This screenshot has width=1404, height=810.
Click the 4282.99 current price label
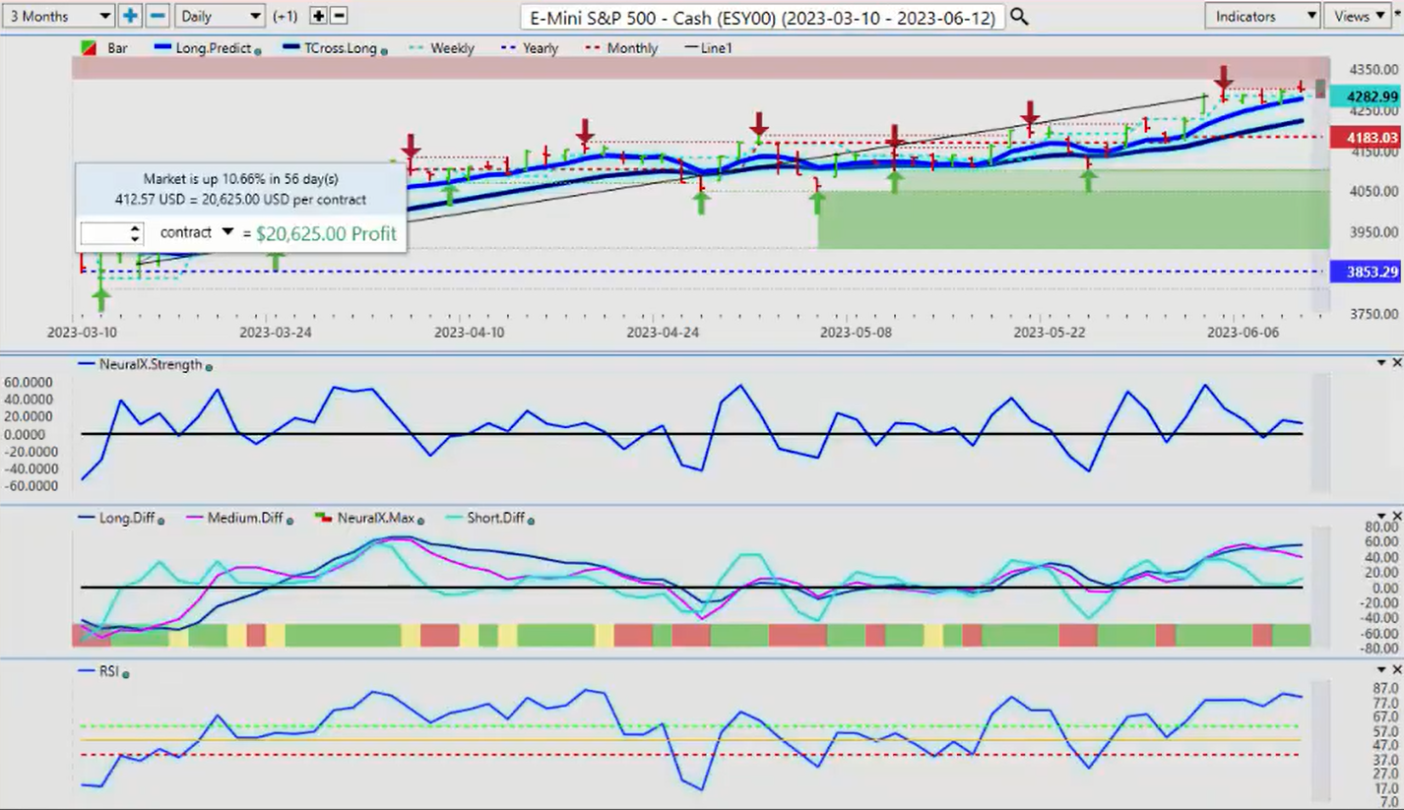1365,95
